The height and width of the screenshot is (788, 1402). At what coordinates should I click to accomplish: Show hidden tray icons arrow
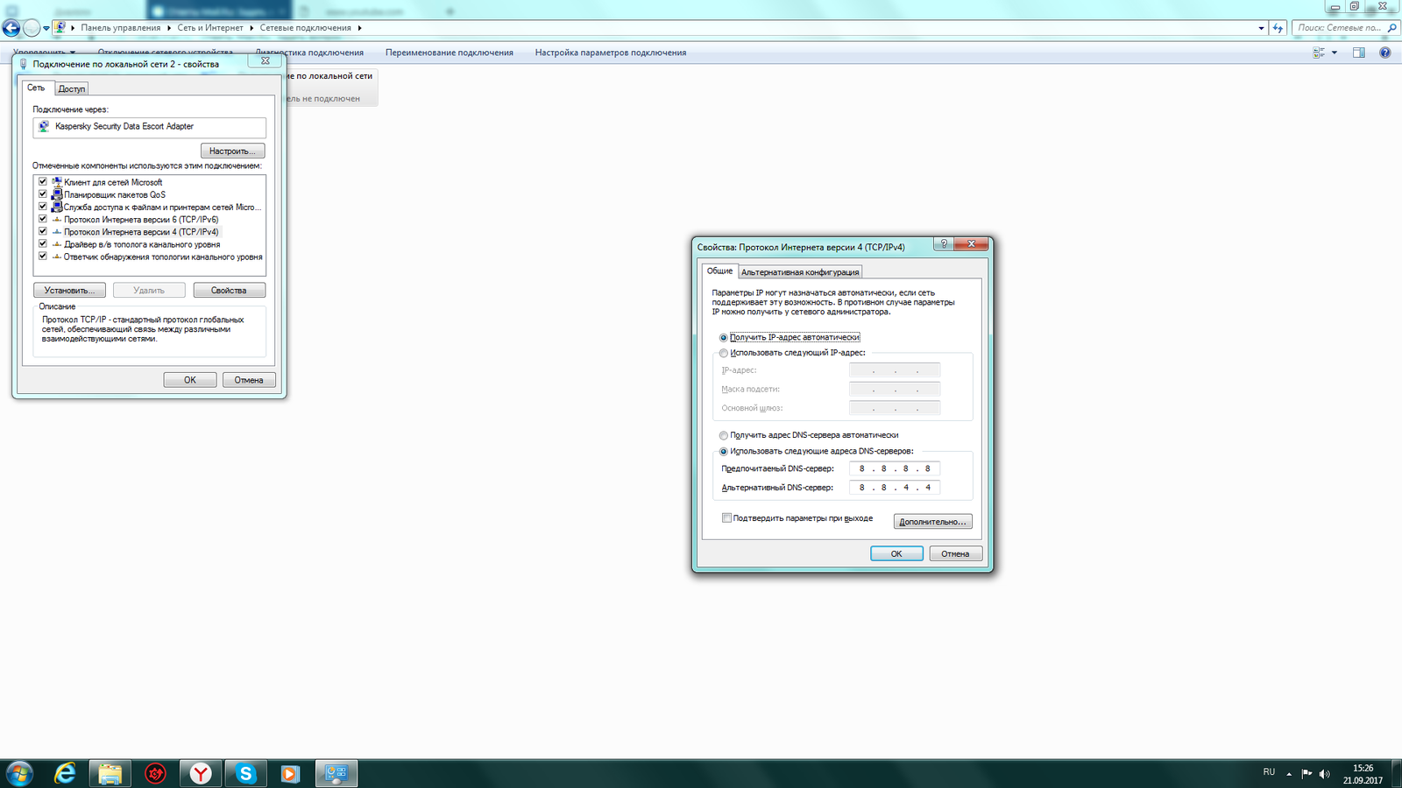coord(1289,774)
